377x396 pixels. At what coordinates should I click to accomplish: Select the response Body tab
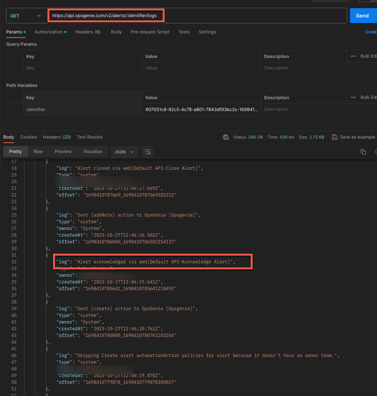9,137
